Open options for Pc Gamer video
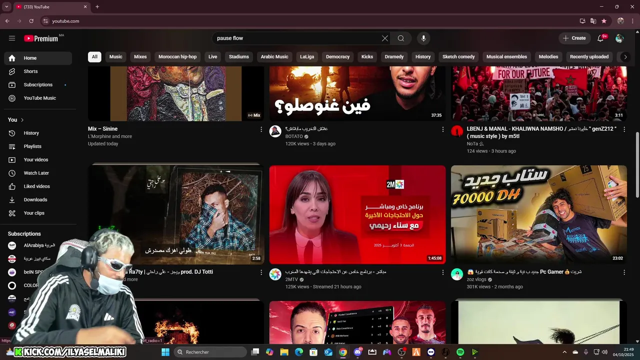The image size is (640, 360). 624,272
